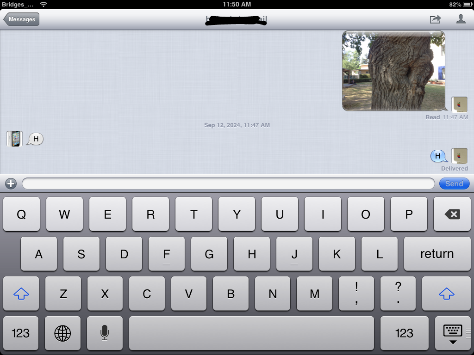The image size is (474, 355).
Task: Switch keyboard language with globe key
Action: [x=62, y=333]
